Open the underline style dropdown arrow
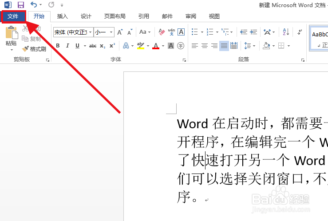This screenshot has height=221, width=328. click(85, 46)
